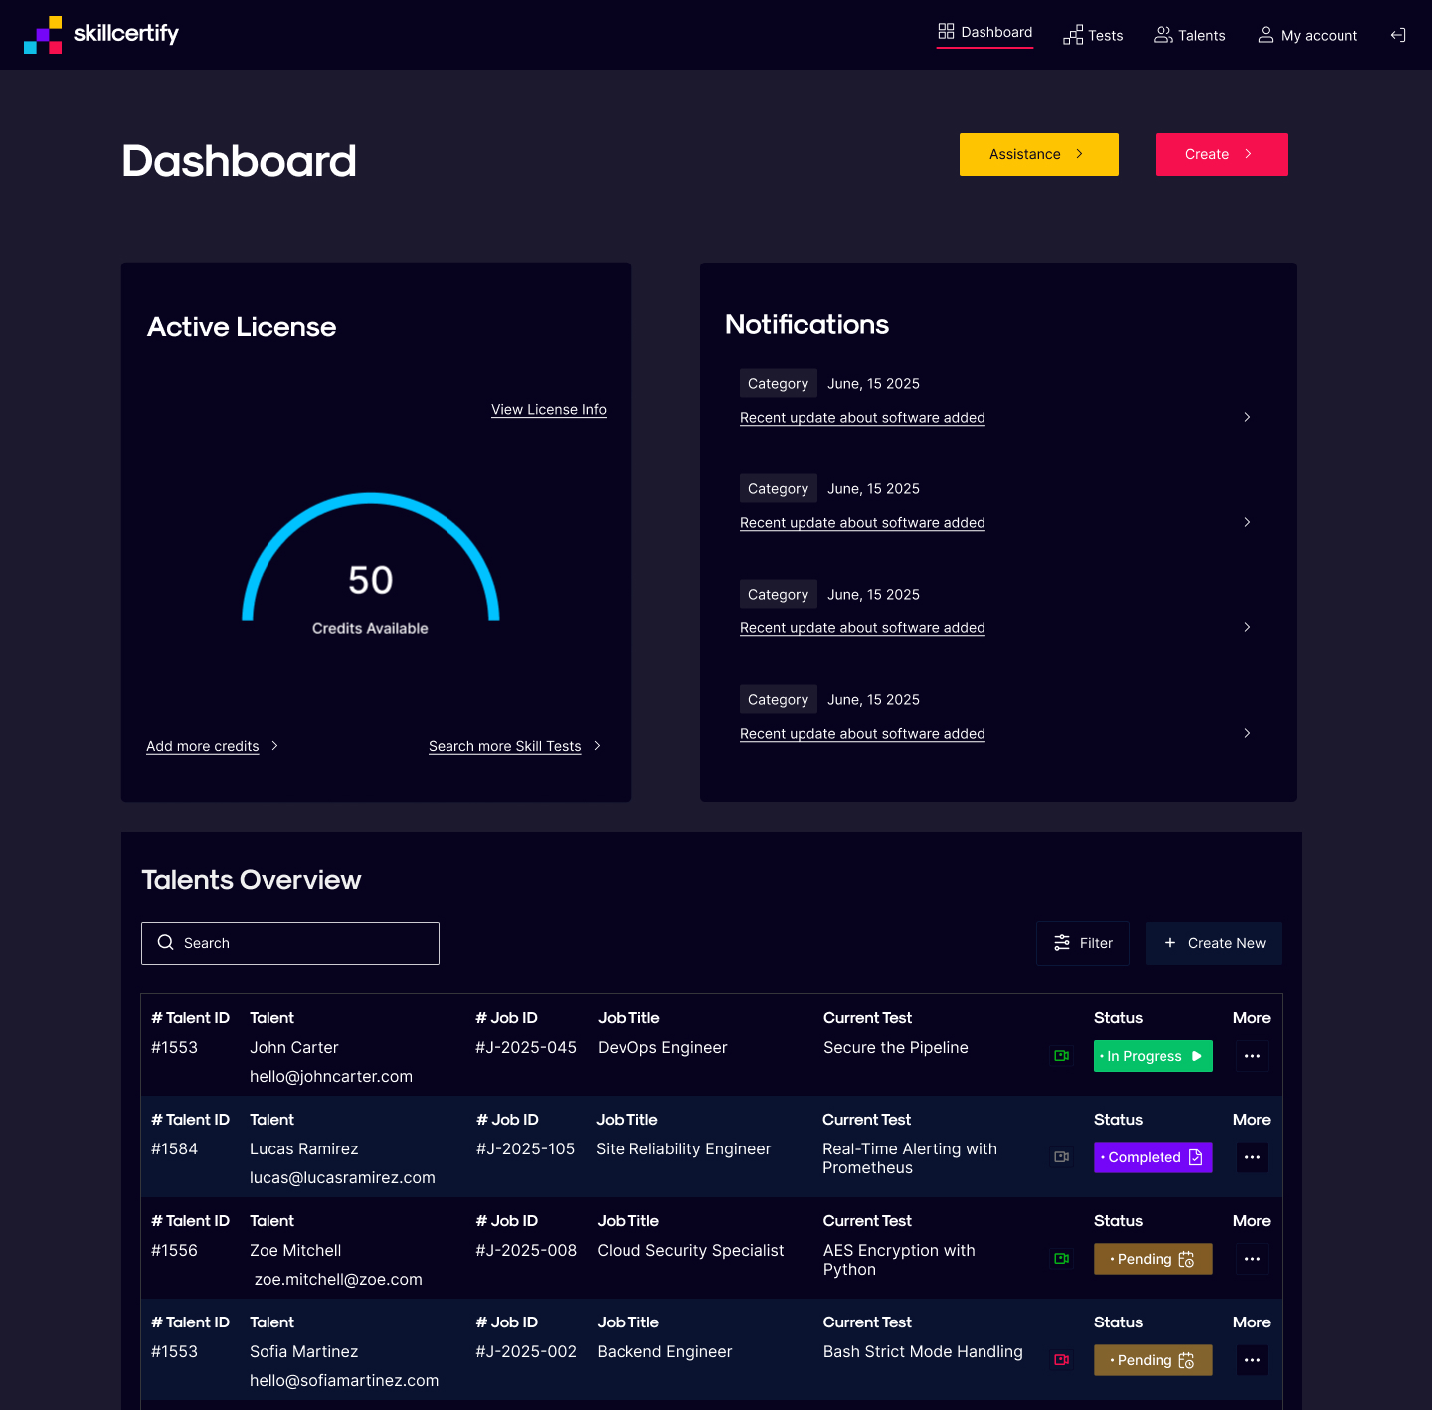Open the more options menu for Lucas Ramirez
Screen dimensions: 1432x1410
pos(1252,1157)
